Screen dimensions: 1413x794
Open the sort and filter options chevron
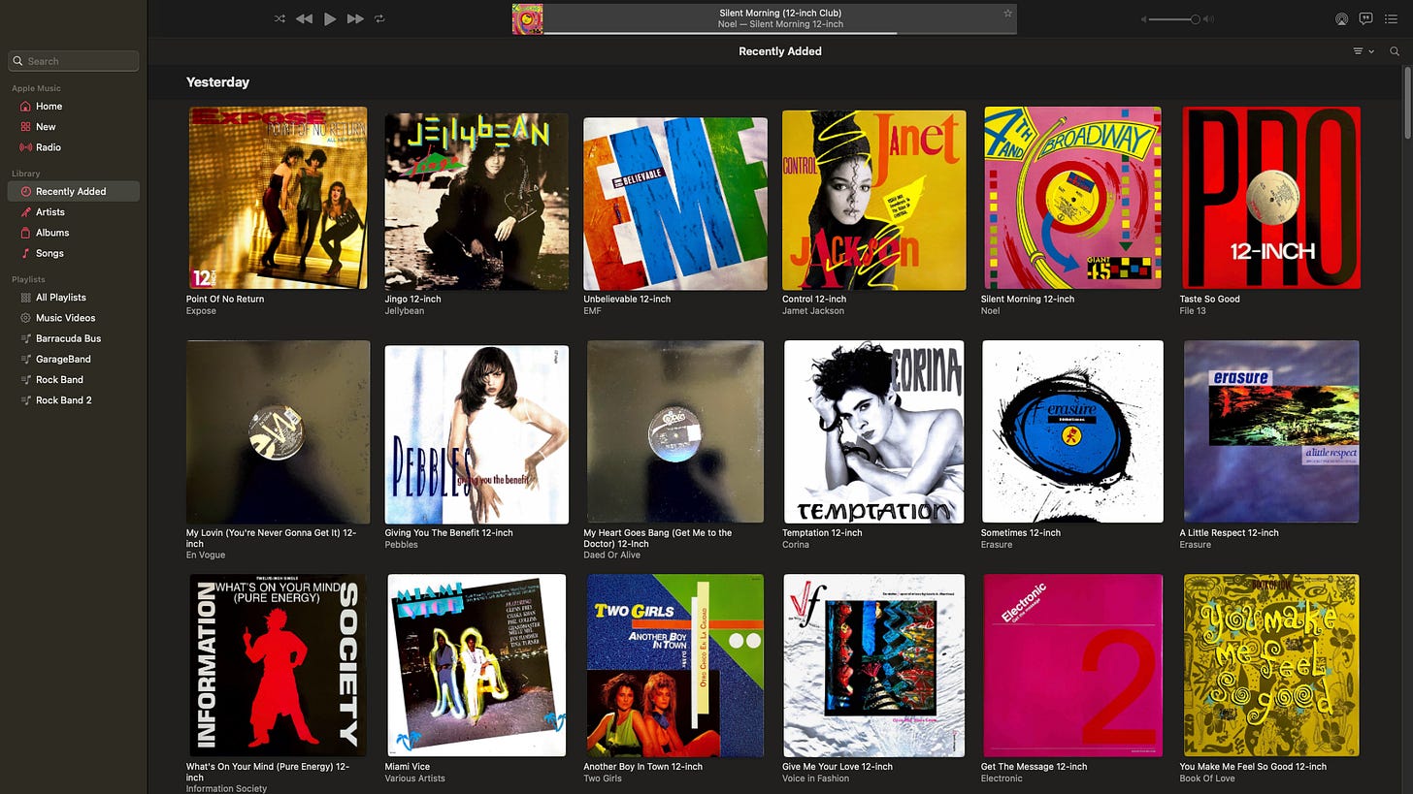[x=1363, y=50]
